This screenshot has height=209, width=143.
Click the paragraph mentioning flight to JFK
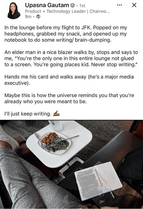(x=66, y=34)
